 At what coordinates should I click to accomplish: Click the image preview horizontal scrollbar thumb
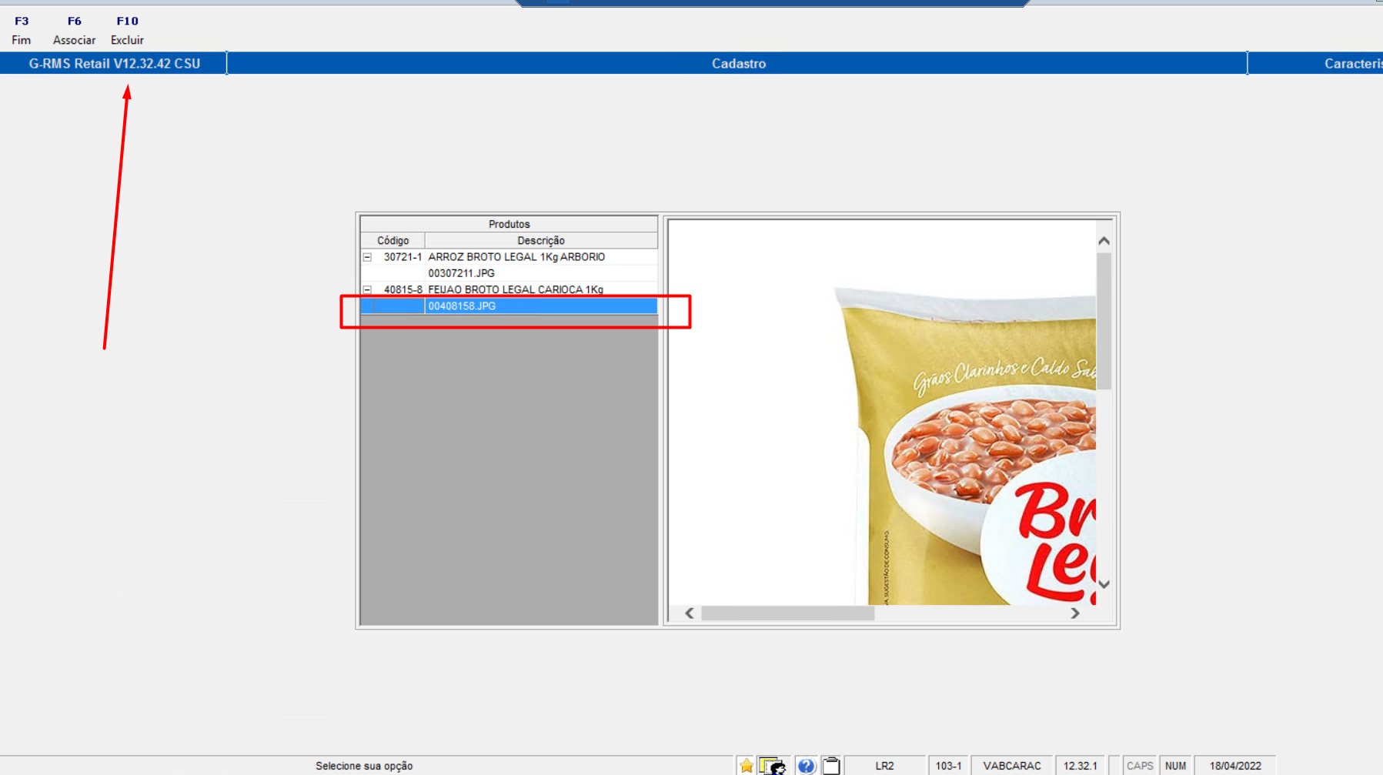point(787,613)
